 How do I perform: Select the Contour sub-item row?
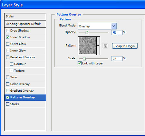[x=25, y=64]
